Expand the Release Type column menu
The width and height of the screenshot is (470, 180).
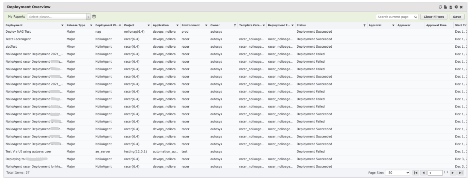(91, 26)
